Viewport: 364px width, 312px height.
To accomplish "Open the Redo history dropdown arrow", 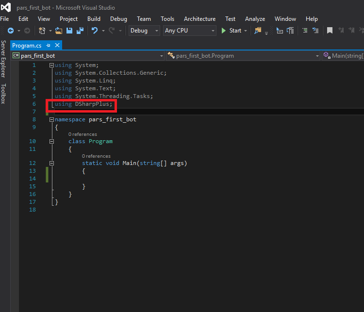I will click(x=120, y=31).
